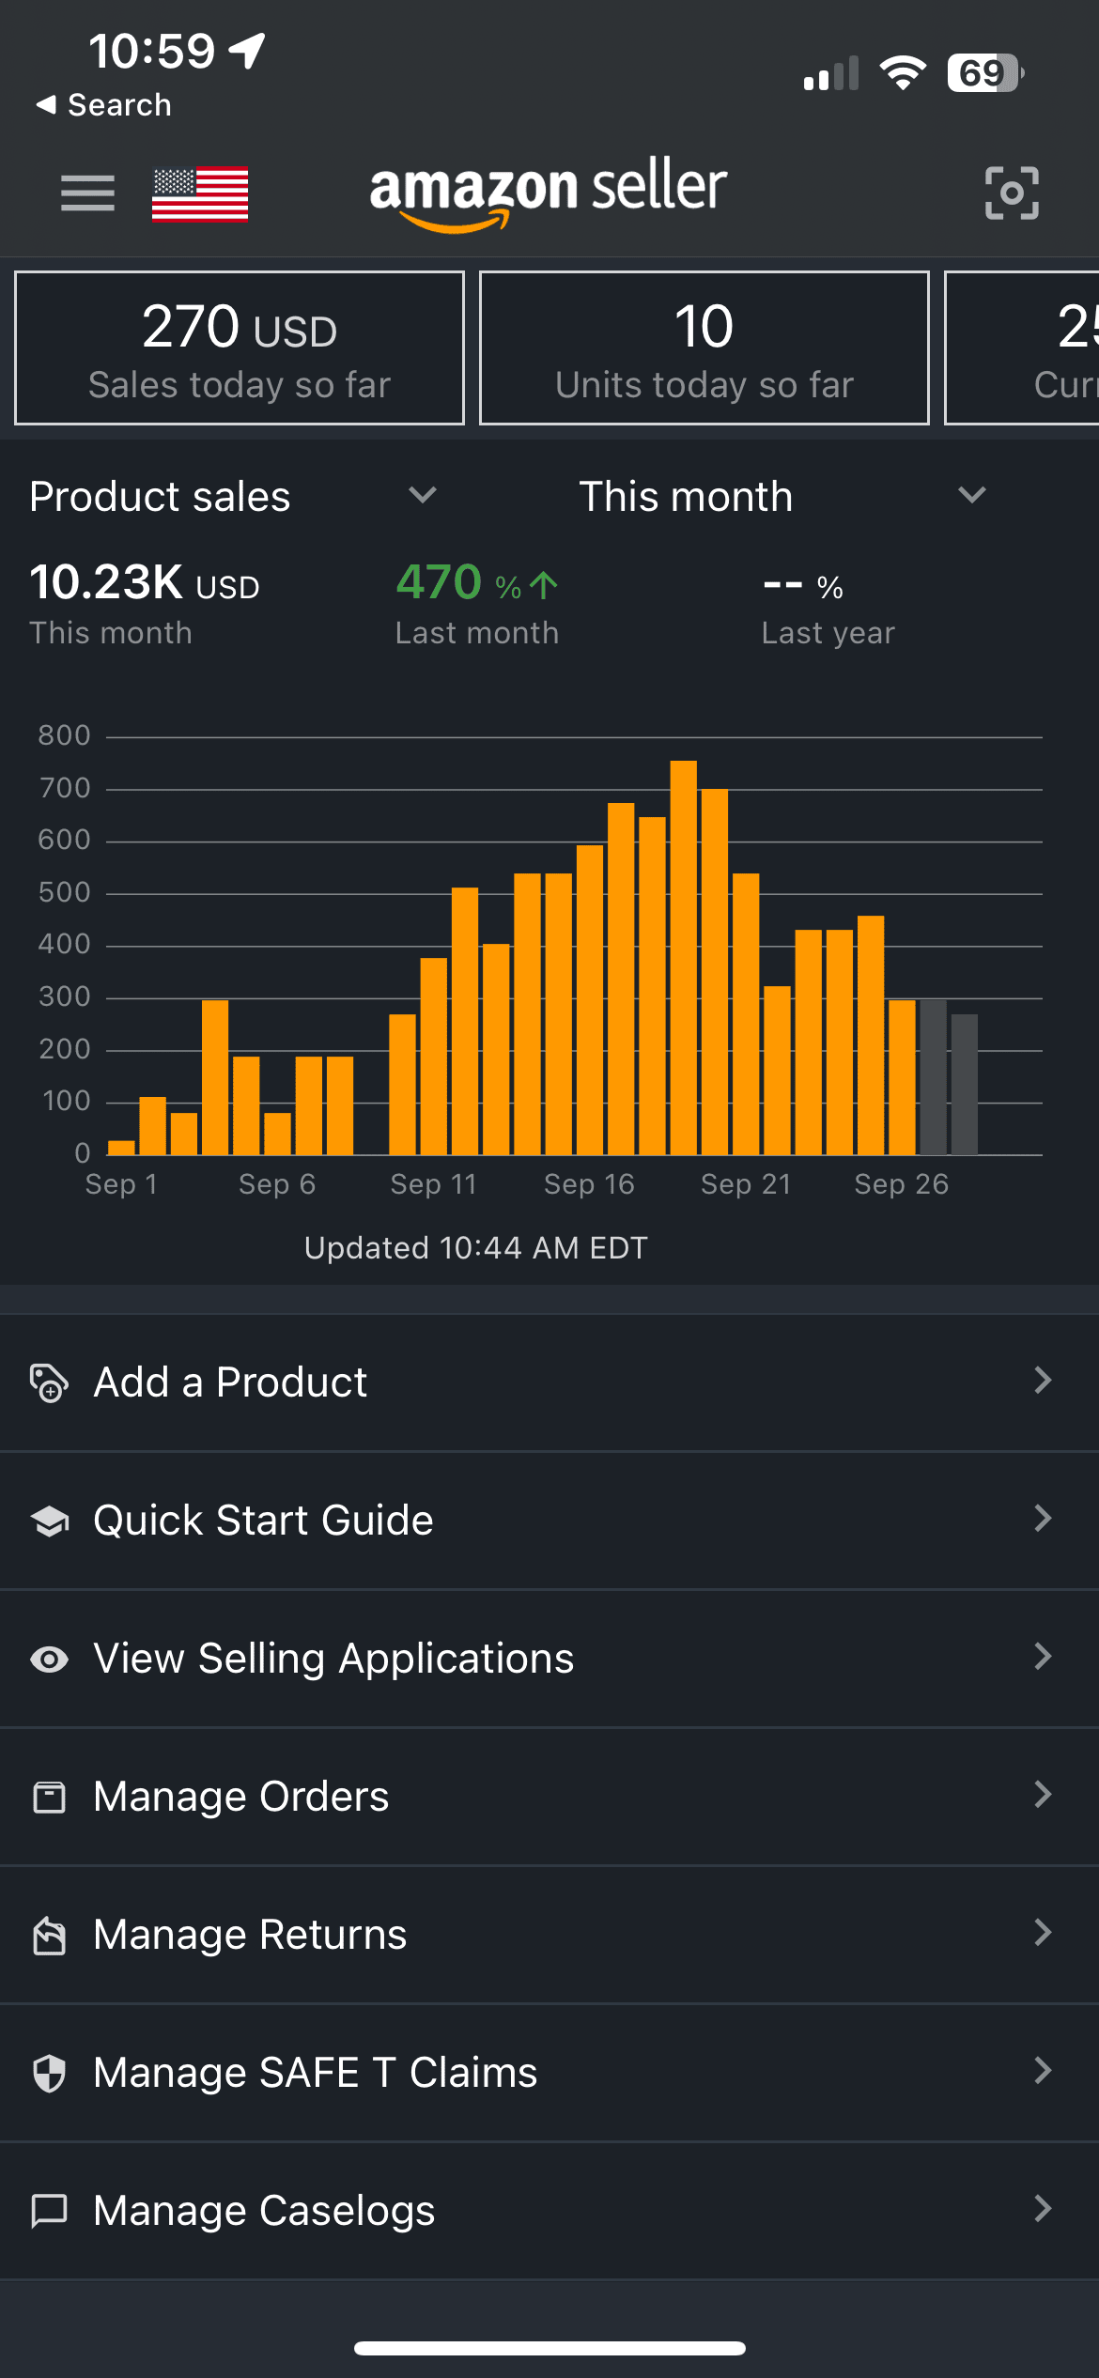Tap the Manage Caselogs chat icon
This screenshot has width=1099, height=2378.
49,2211
